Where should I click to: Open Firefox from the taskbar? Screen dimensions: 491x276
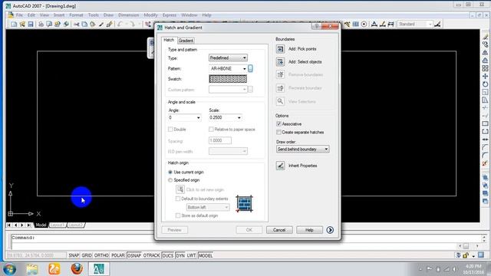77,269
